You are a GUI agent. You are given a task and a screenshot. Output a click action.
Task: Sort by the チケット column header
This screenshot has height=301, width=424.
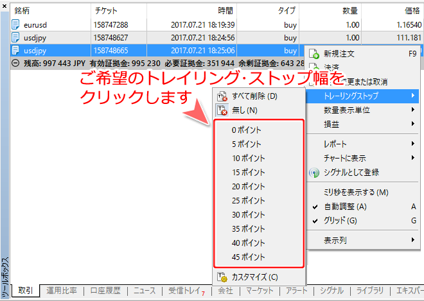pyautogui.click(x=119, y=11)
